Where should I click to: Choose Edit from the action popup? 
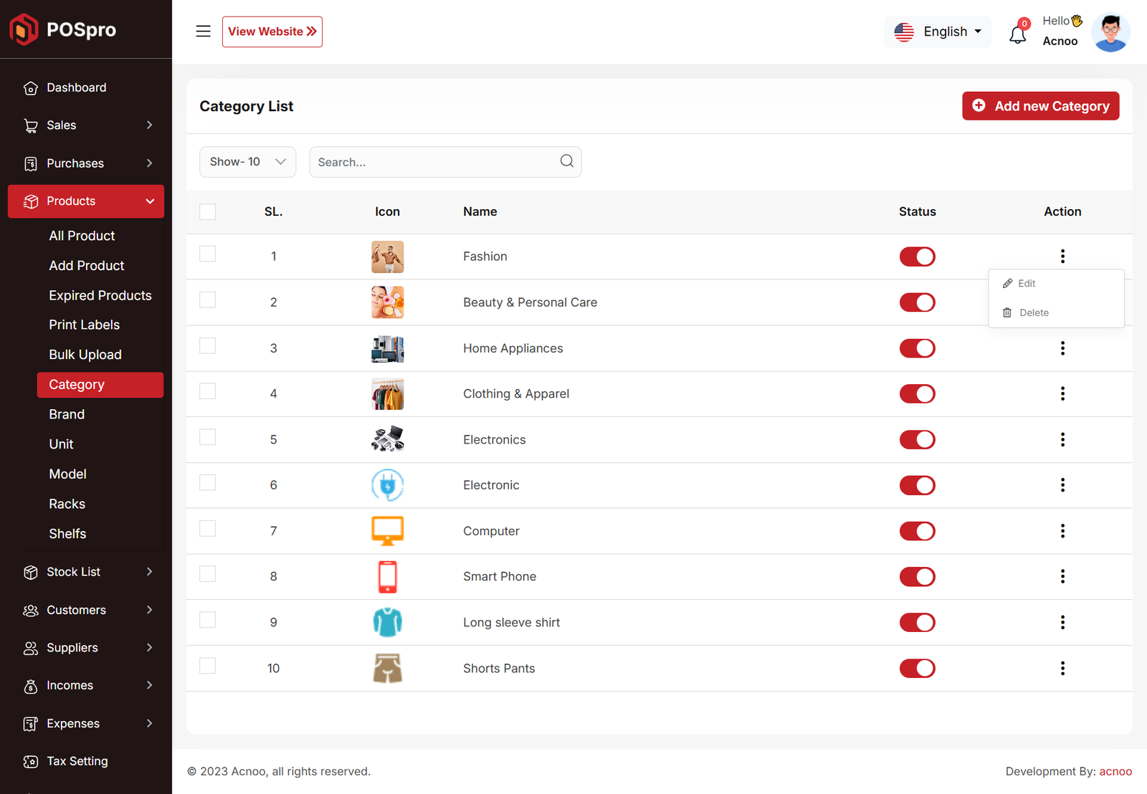pos(1026,284)
